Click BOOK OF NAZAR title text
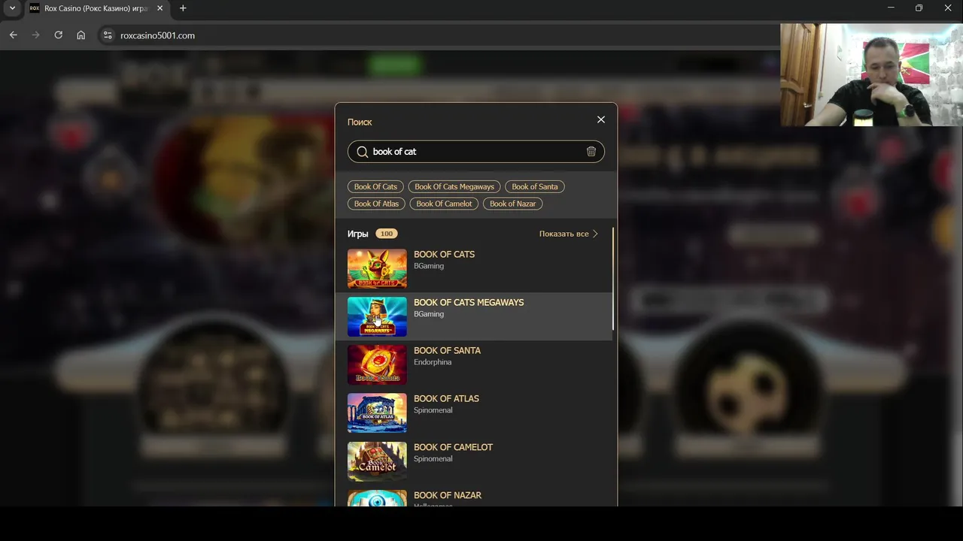 [x=448, y=495]
